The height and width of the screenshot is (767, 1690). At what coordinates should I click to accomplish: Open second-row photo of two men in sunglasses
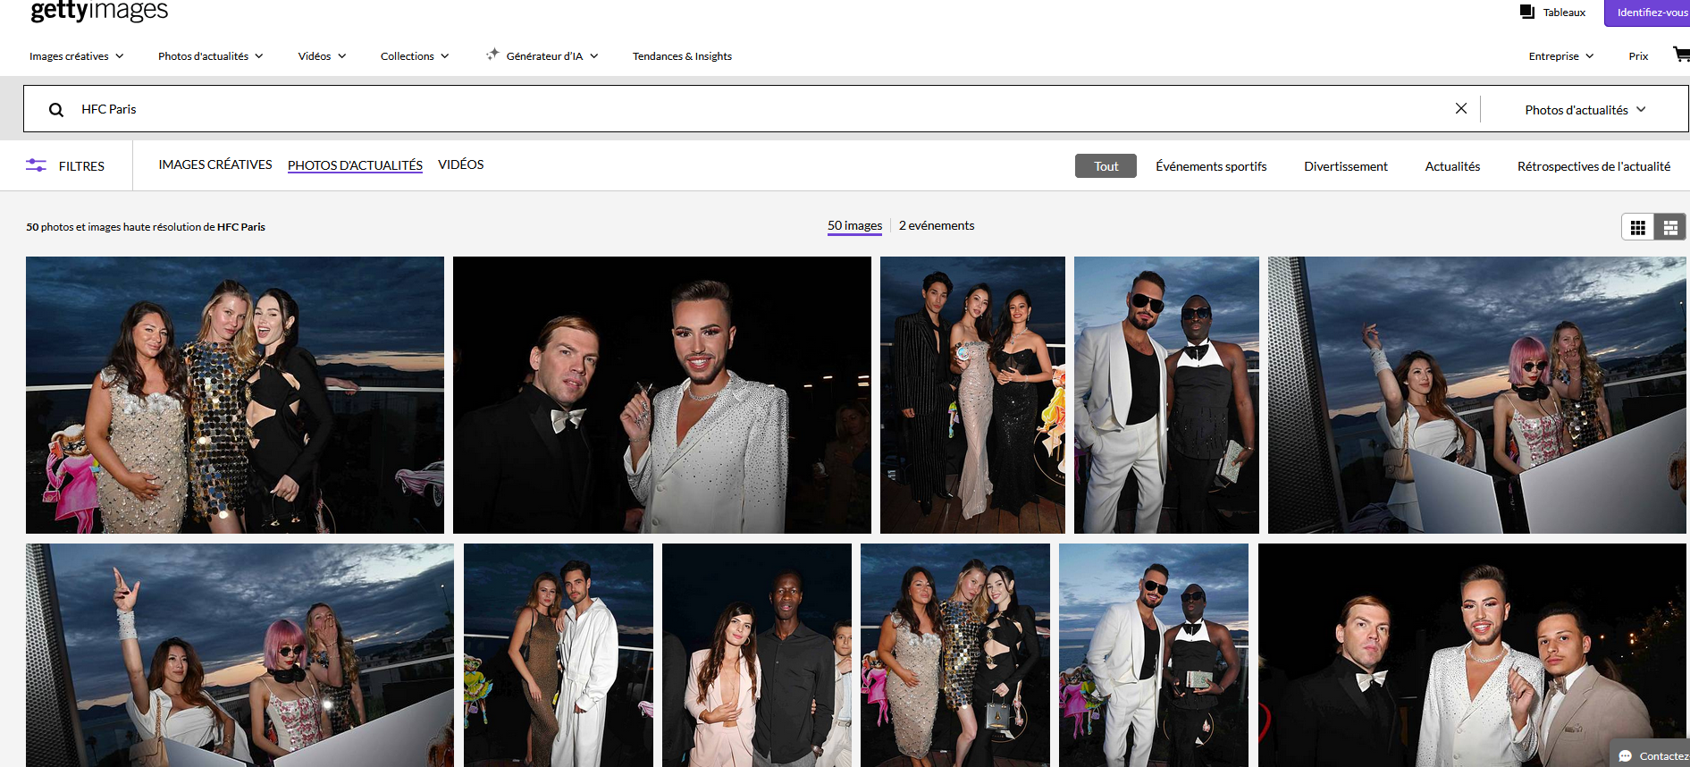click(x=1154, y=655)
